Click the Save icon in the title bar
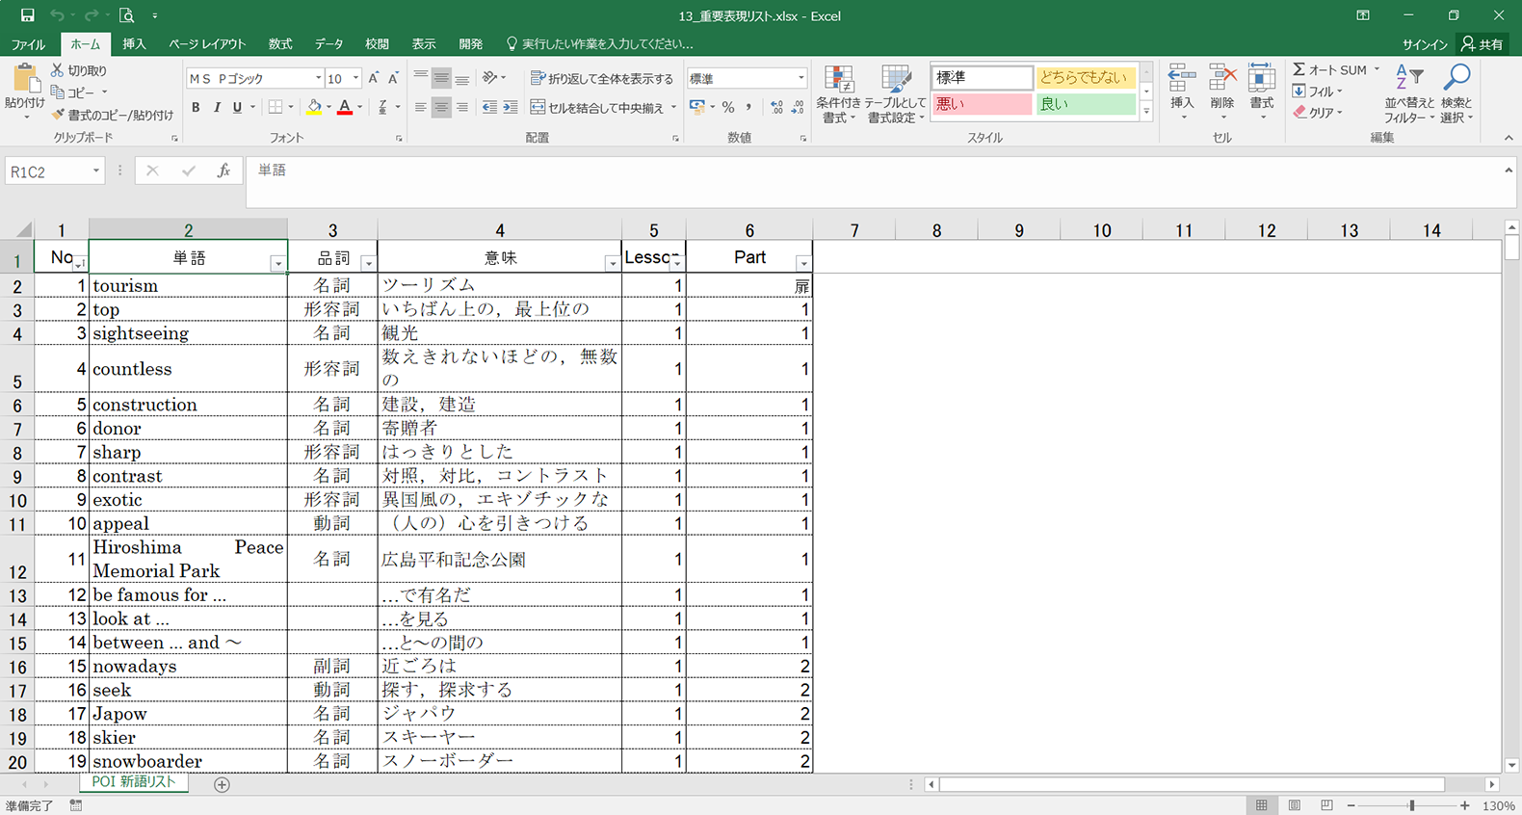The image size is (1522, 815). (27, 15)
